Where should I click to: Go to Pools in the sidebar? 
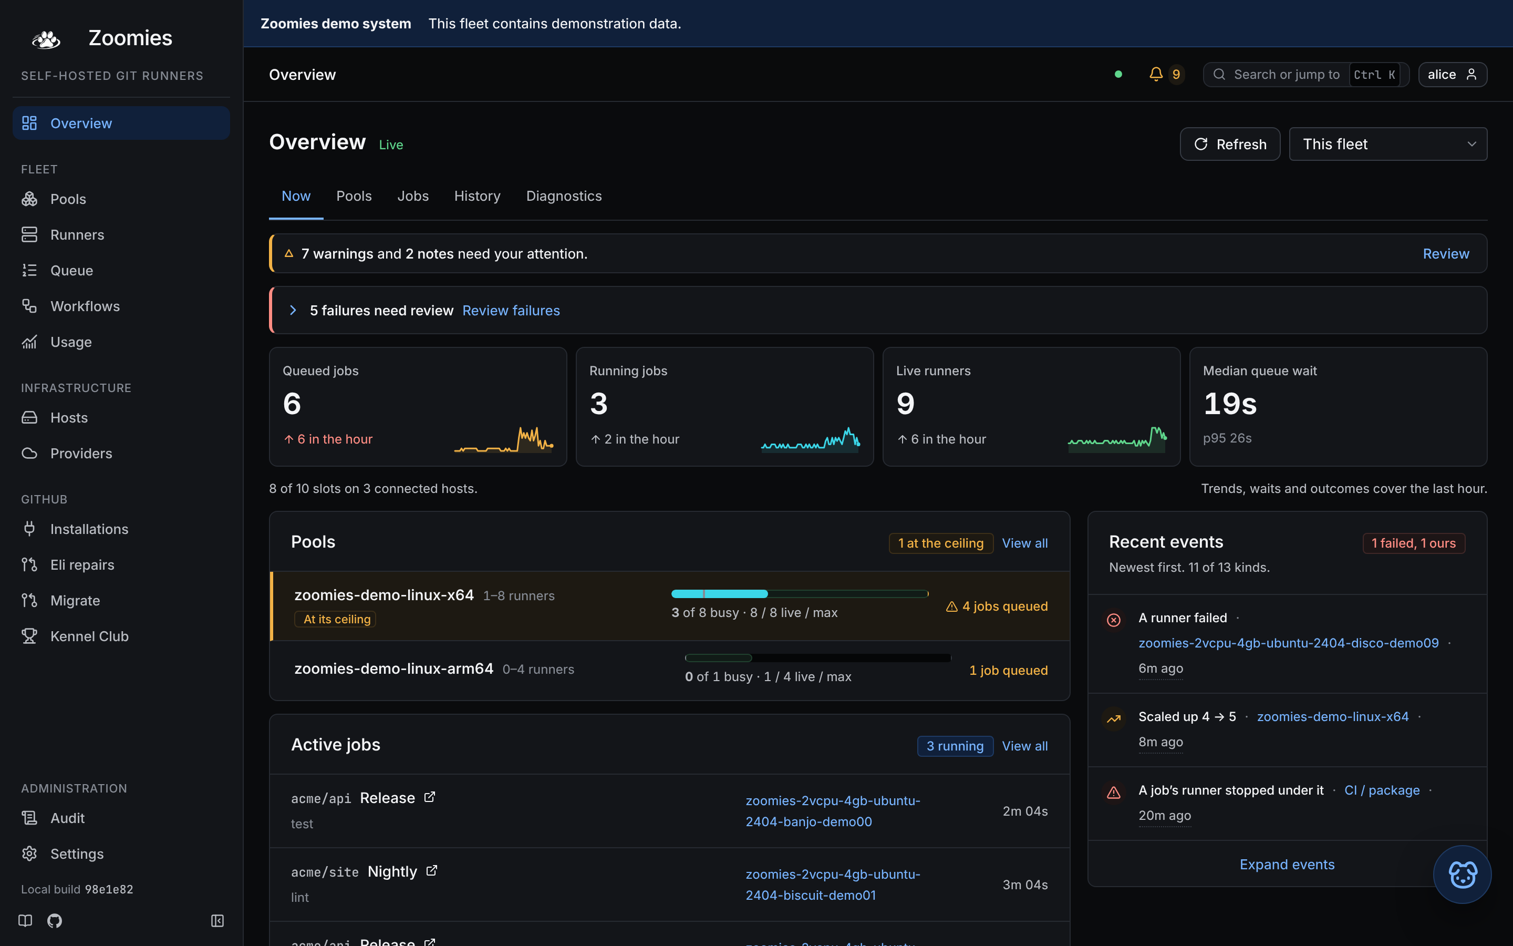point(121,199)
